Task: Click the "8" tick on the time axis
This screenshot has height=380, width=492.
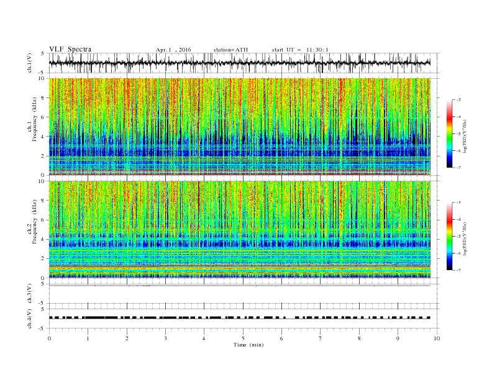Action: pyautogui.click(x=359, y=338)
